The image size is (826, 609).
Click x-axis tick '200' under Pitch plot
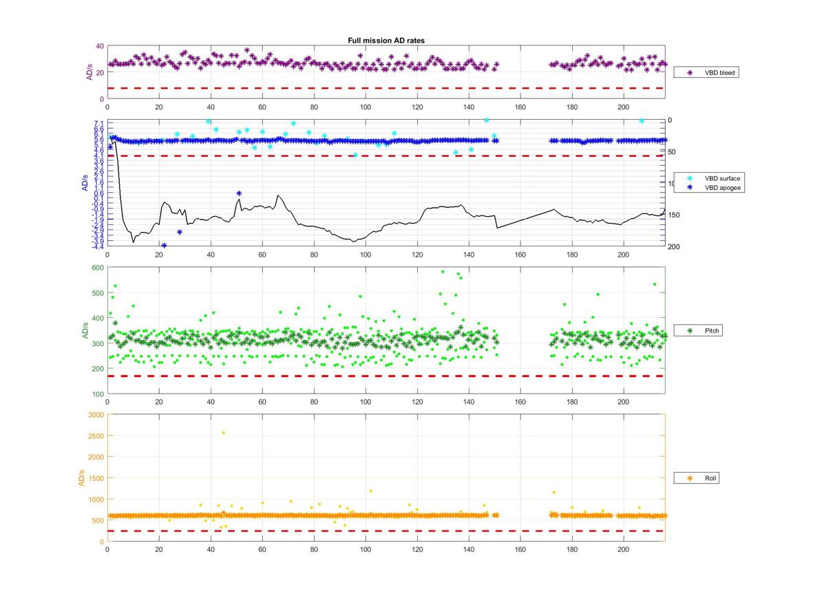624,402
